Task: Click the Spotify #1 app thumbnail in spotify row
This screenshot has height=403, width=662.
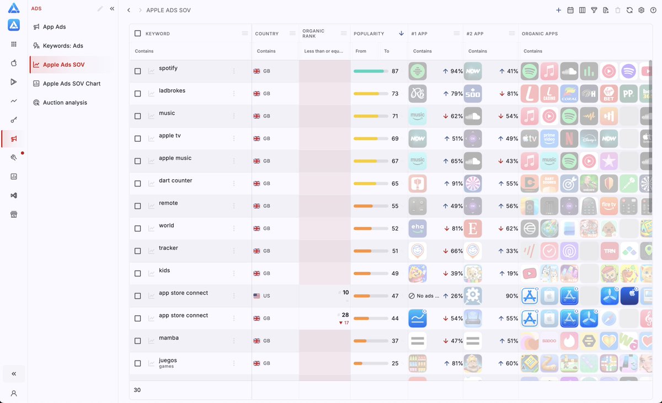Action: point(418,71)
